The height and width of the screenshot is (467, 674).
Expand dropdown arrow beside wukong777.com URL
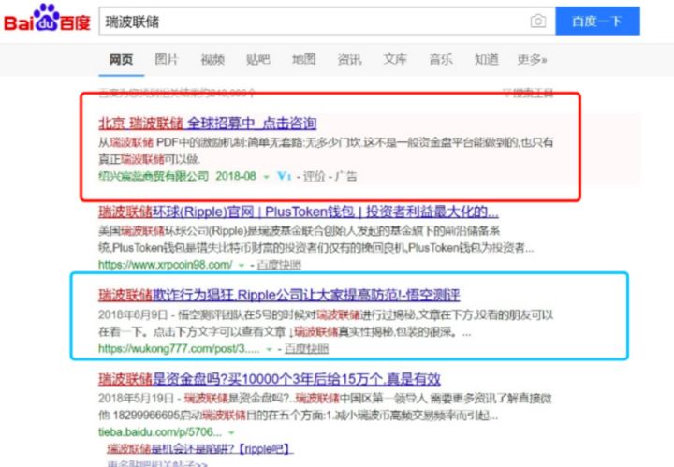(x=269, y=348)
